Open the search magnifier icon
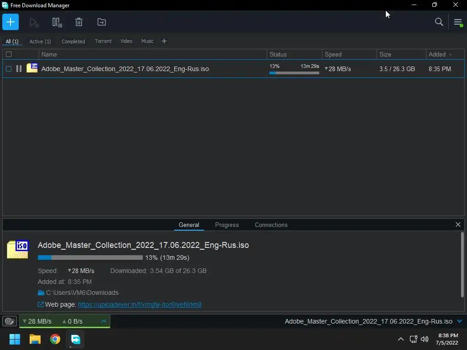This screenshot has height=350, width=467. (x=439, y=22)
